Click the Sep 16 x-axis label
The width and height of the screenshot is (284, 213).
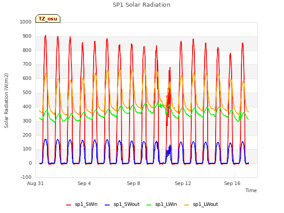pos(232,183)
